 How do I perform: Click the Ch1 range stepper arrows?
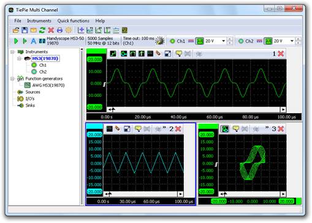click(x=230, y=41)
